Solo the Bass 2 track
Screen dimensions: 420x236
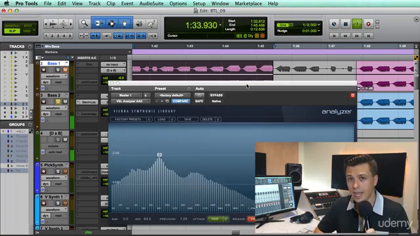coord(58,102)
